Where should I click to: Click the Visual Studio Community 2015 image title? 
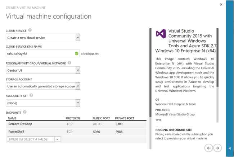point(186,41)
